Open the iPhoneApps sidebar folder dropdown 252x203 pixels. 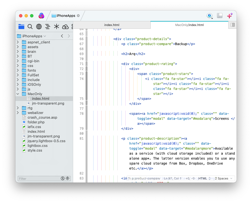32,36
